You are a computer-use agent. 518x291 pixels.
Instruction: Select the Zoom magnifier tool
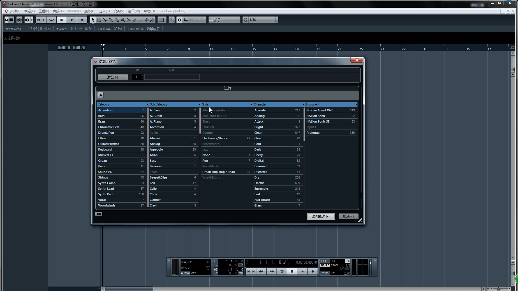pyautogui.click(x=122, y=20)
